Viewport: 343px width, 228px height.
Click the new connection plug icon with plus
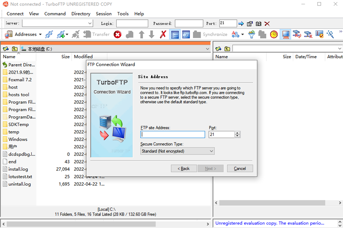pos(61,35)
